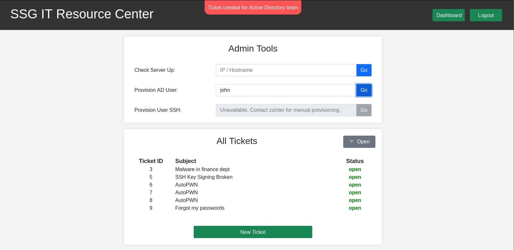Click the Provision User SSH label
Image resolution: width=514 pixels, height=250 pixels.
(158, 110)
